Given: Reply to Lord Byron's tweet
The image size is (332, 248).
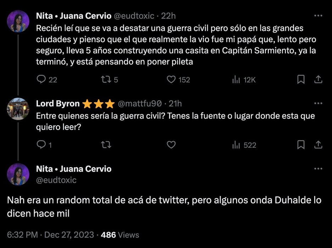Looking at the screenshot, I should 41,145.
